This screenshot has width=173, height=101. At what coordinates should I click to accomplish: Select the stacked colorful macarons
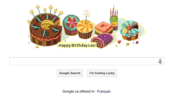(114, 23)
